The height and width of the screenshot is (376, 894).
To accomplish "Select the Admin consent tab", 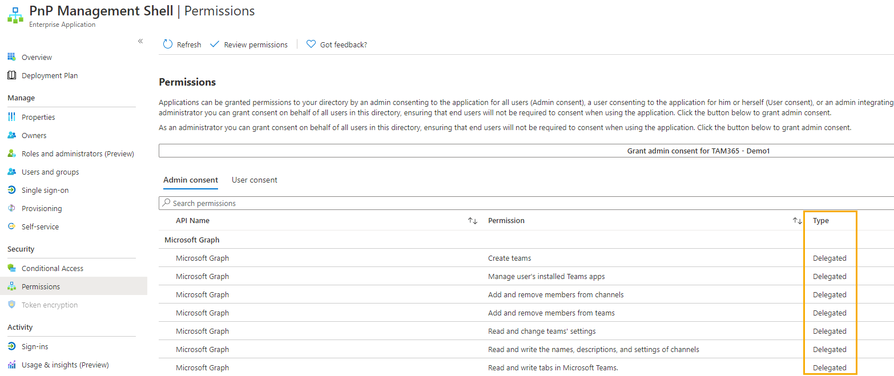I will 191,180.
